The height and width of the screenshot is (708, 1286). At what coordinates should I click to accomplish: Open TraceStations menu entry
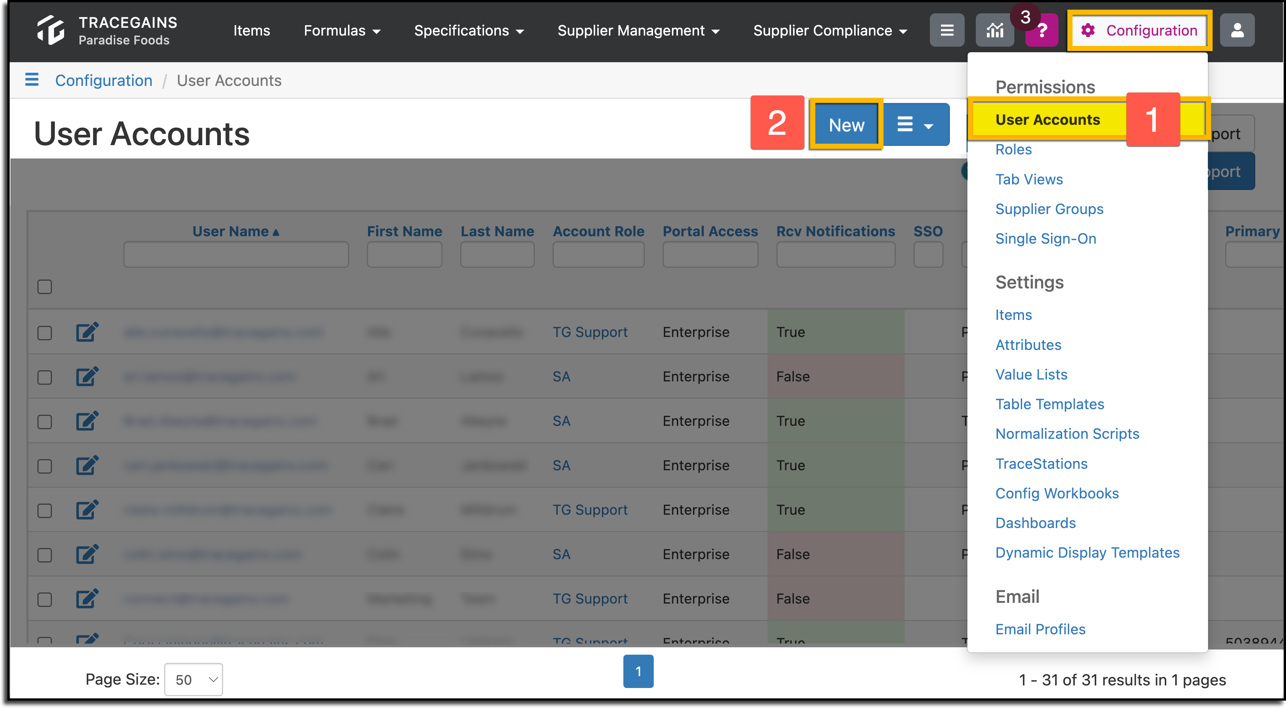pyautogui.click(x=1041, y=464)
